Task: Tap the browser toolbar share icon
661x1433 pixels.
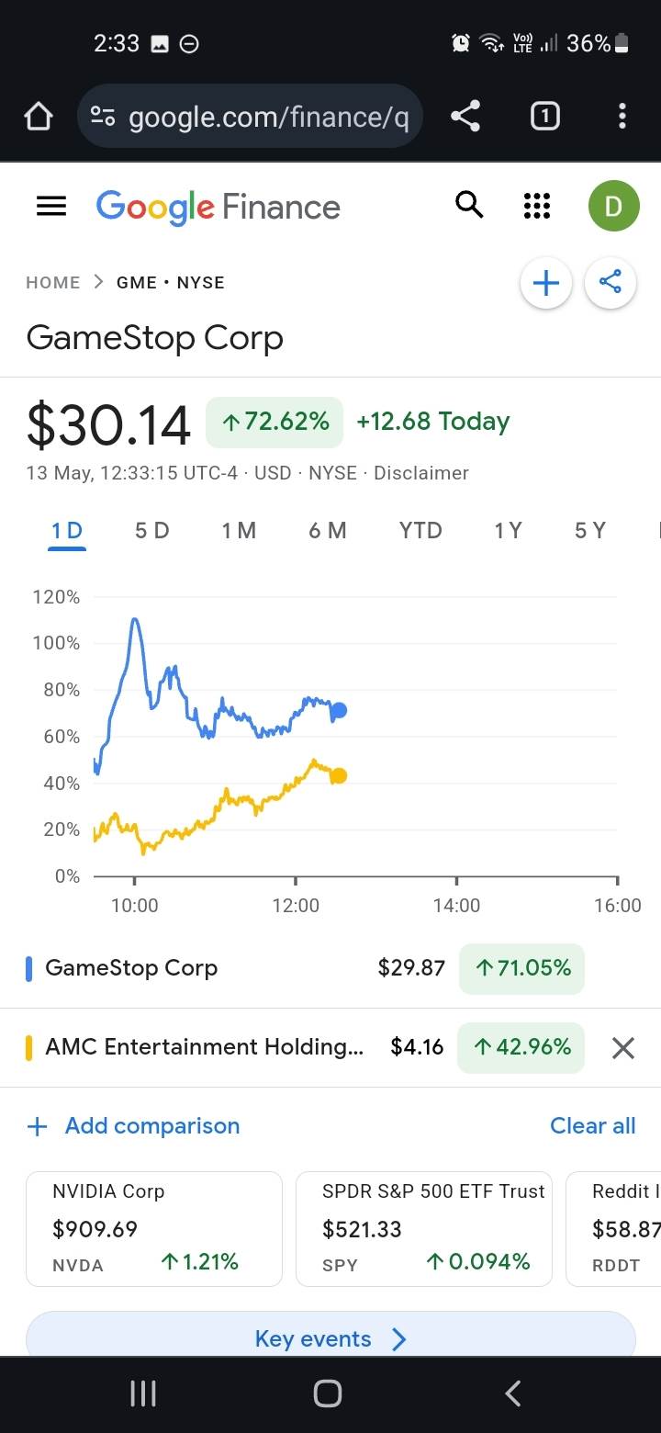Action: click(x=465, y=117)
